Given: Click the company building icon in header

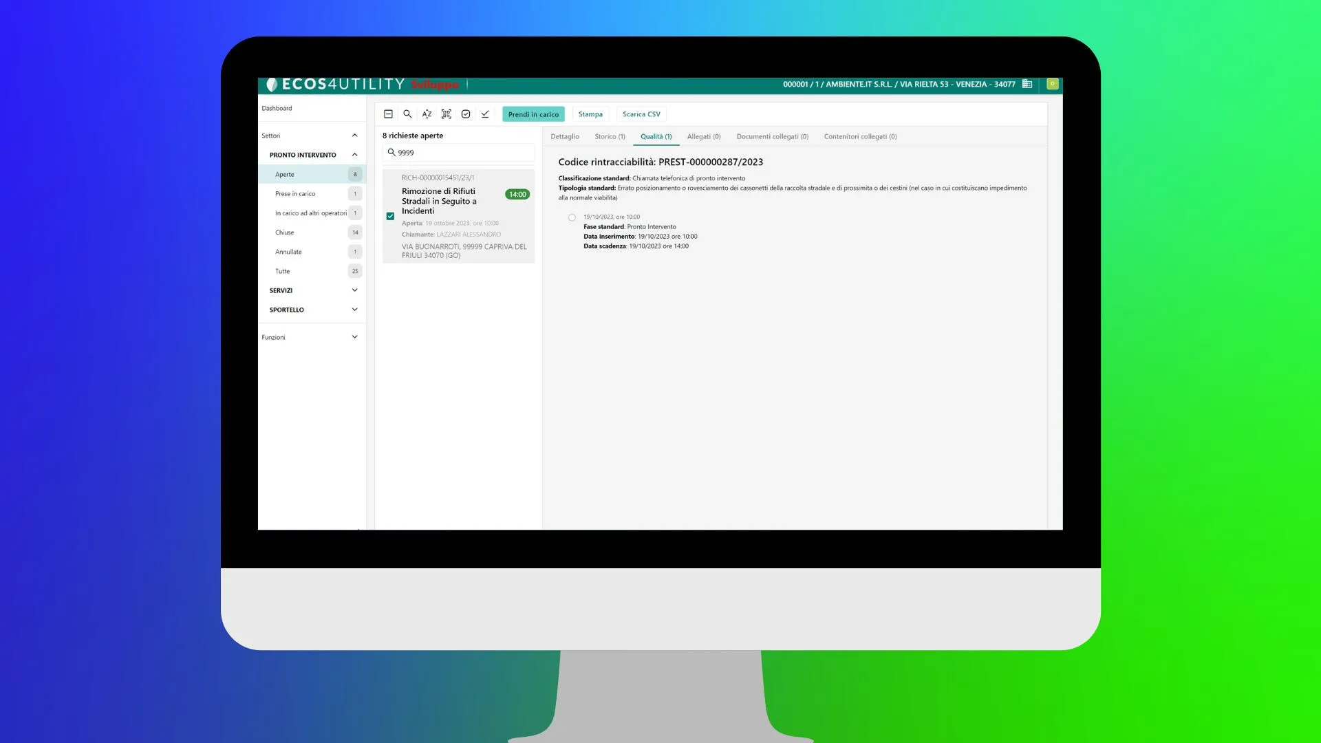Looking at the screenshot, I should pyautogui.click(x=1027, y=84).
